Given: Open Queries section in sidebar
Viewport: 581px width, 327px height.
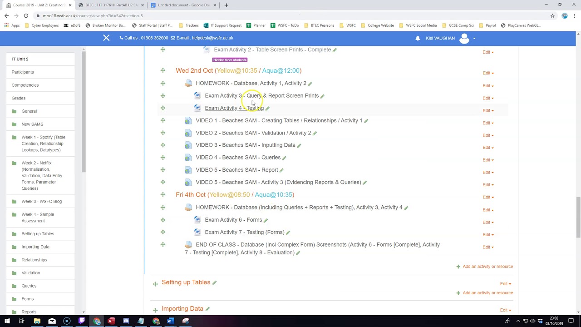Looking at the screenshot, I should point(29,286).
